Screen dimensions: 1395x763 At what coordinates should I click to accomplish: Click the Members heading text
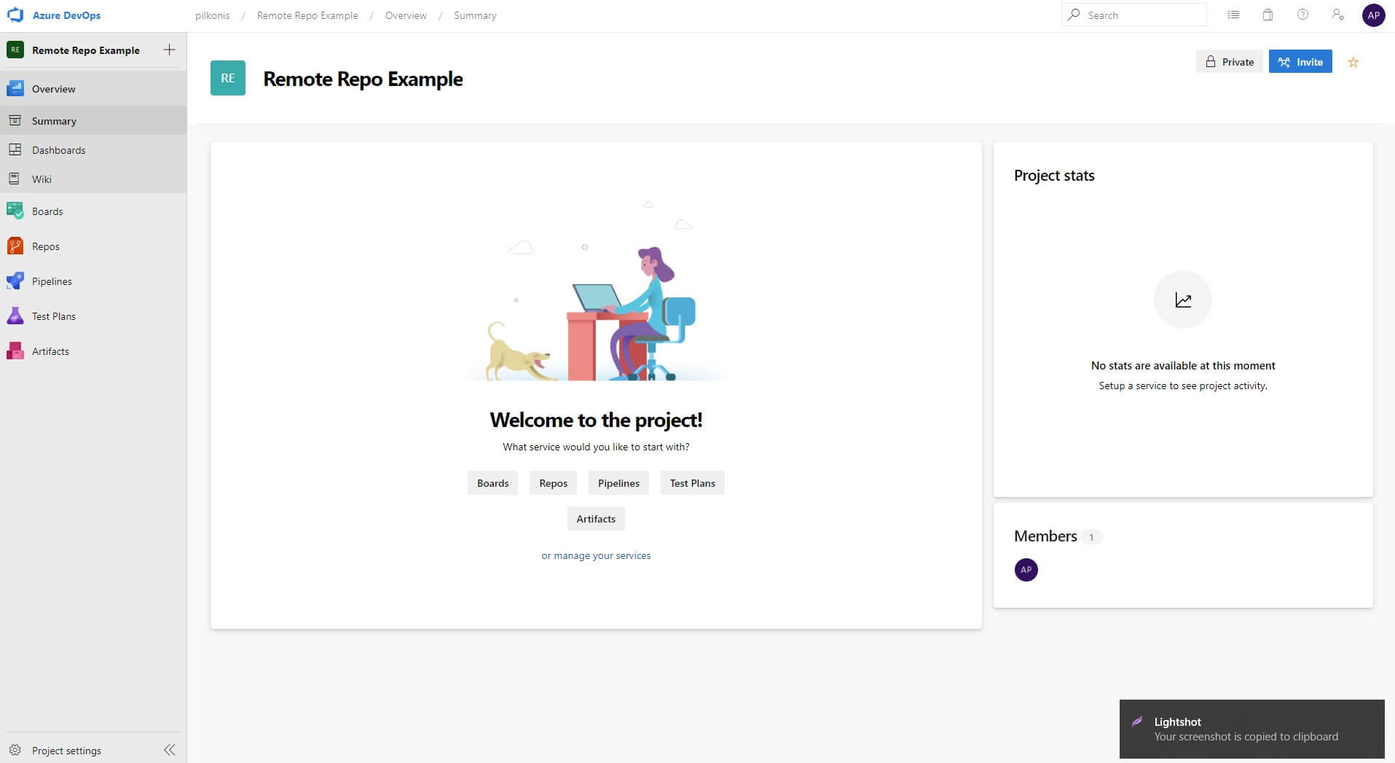(x=1045, y=536)
